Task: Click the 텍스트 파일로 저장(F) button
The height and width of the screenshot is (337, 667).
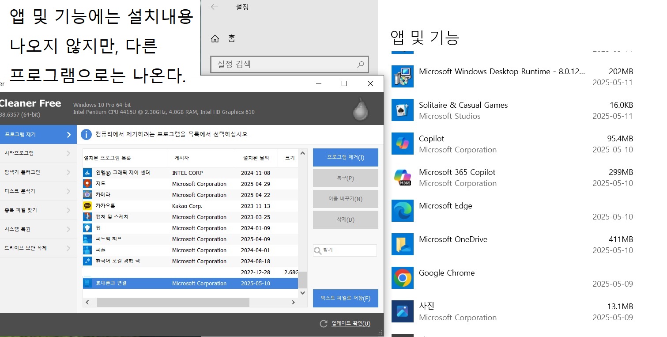Action: pyautogui.click(x=346, y=298)
